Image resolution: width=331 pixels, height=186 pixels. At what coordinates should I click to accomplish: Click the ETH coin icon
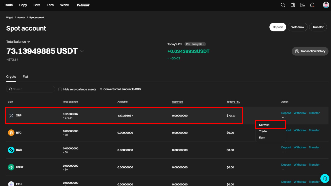[11, 184]
